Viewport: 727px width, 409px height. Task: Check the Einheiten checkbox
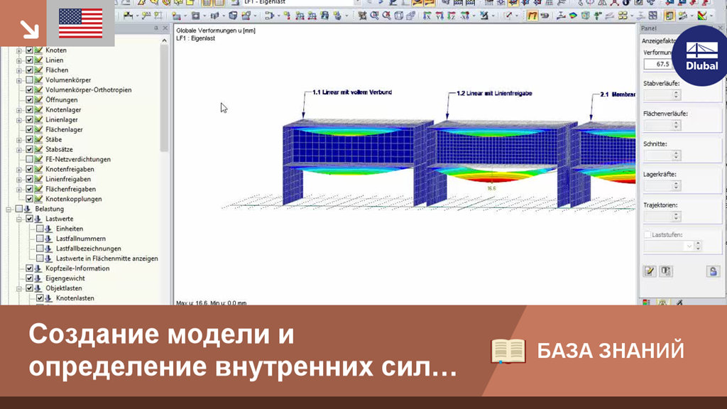[x=40, y=229]
